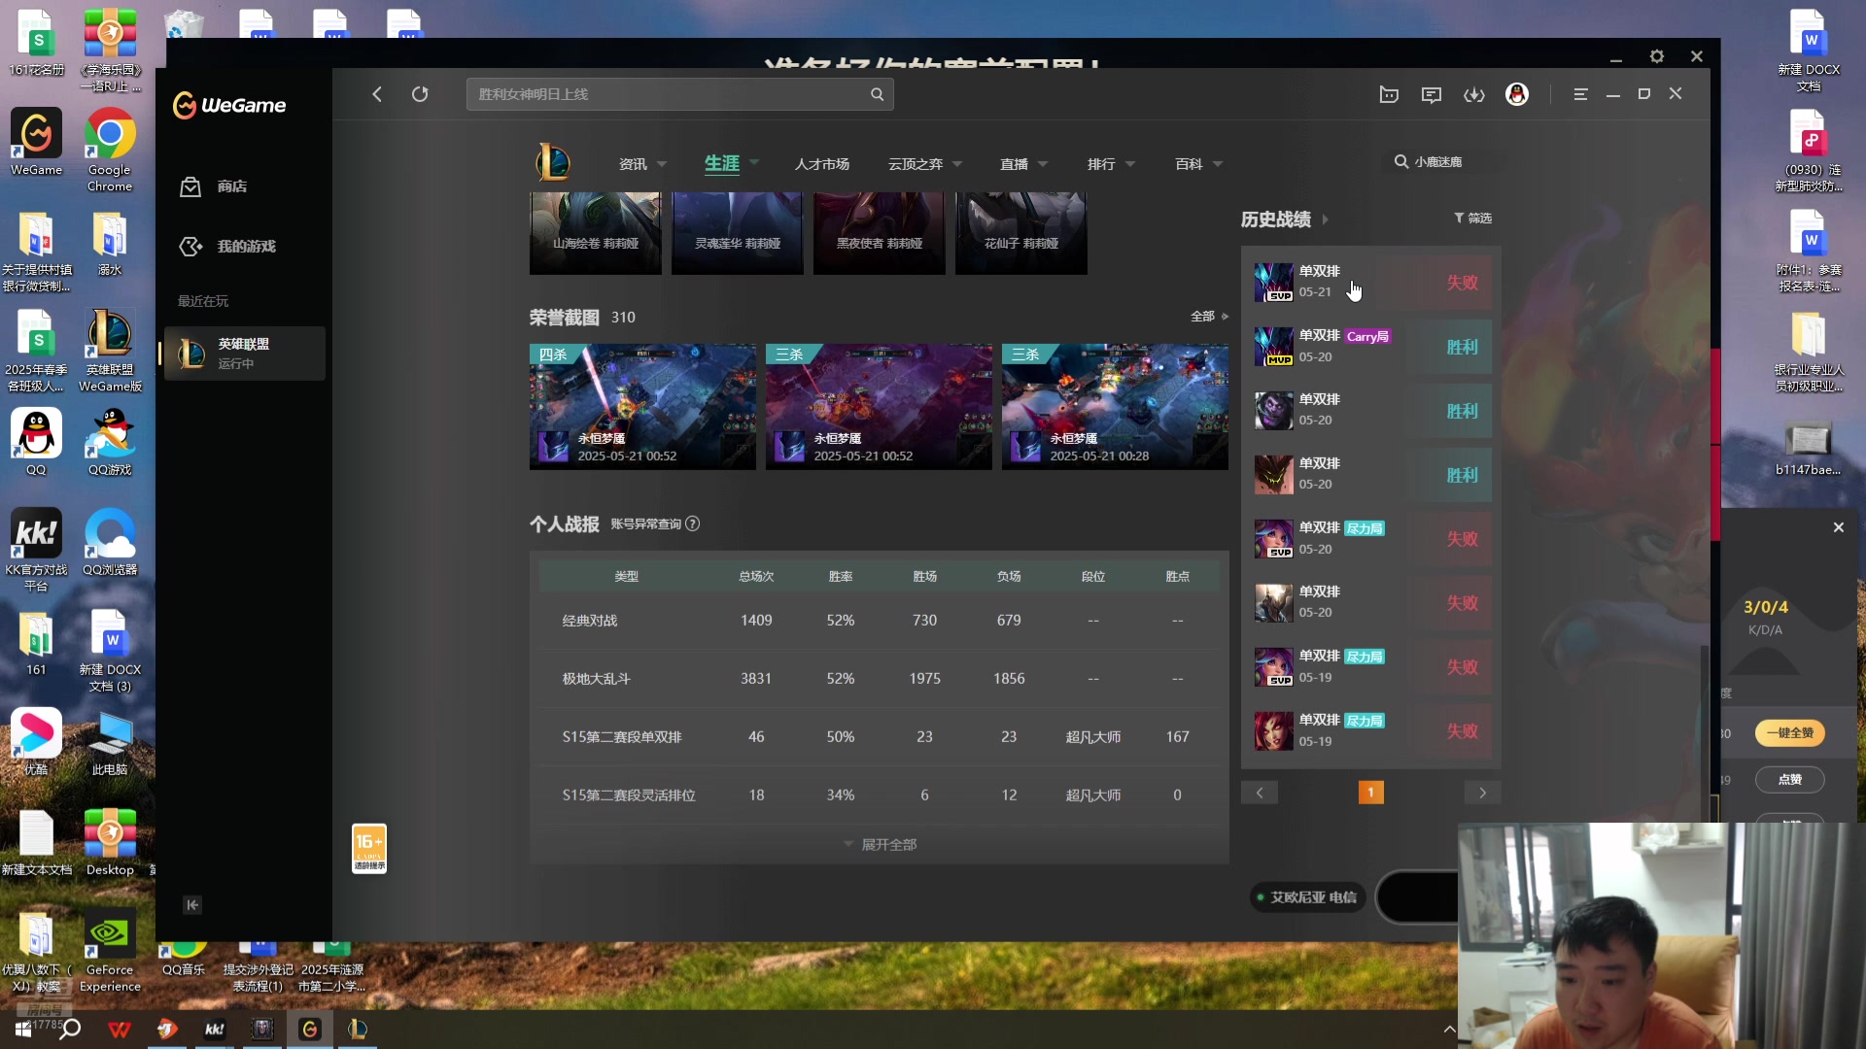This screenshot has width=1866, height=1049.
Task: Expand the 历史战绩 arrow
Action: pyautogui.click(x=1325, y=220)
